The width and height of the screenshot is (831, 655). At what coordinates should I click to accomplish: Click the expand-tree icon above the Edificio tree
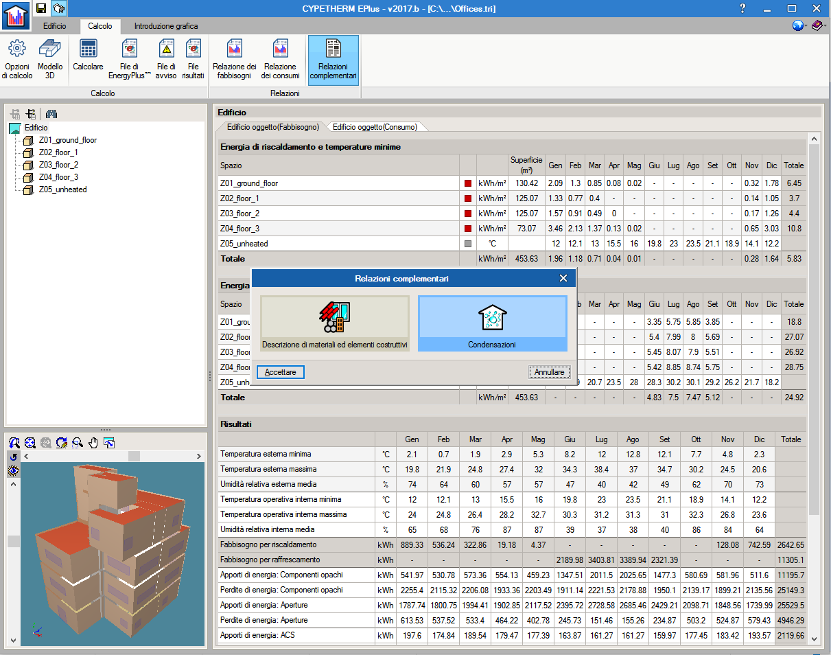pos(30,114)
